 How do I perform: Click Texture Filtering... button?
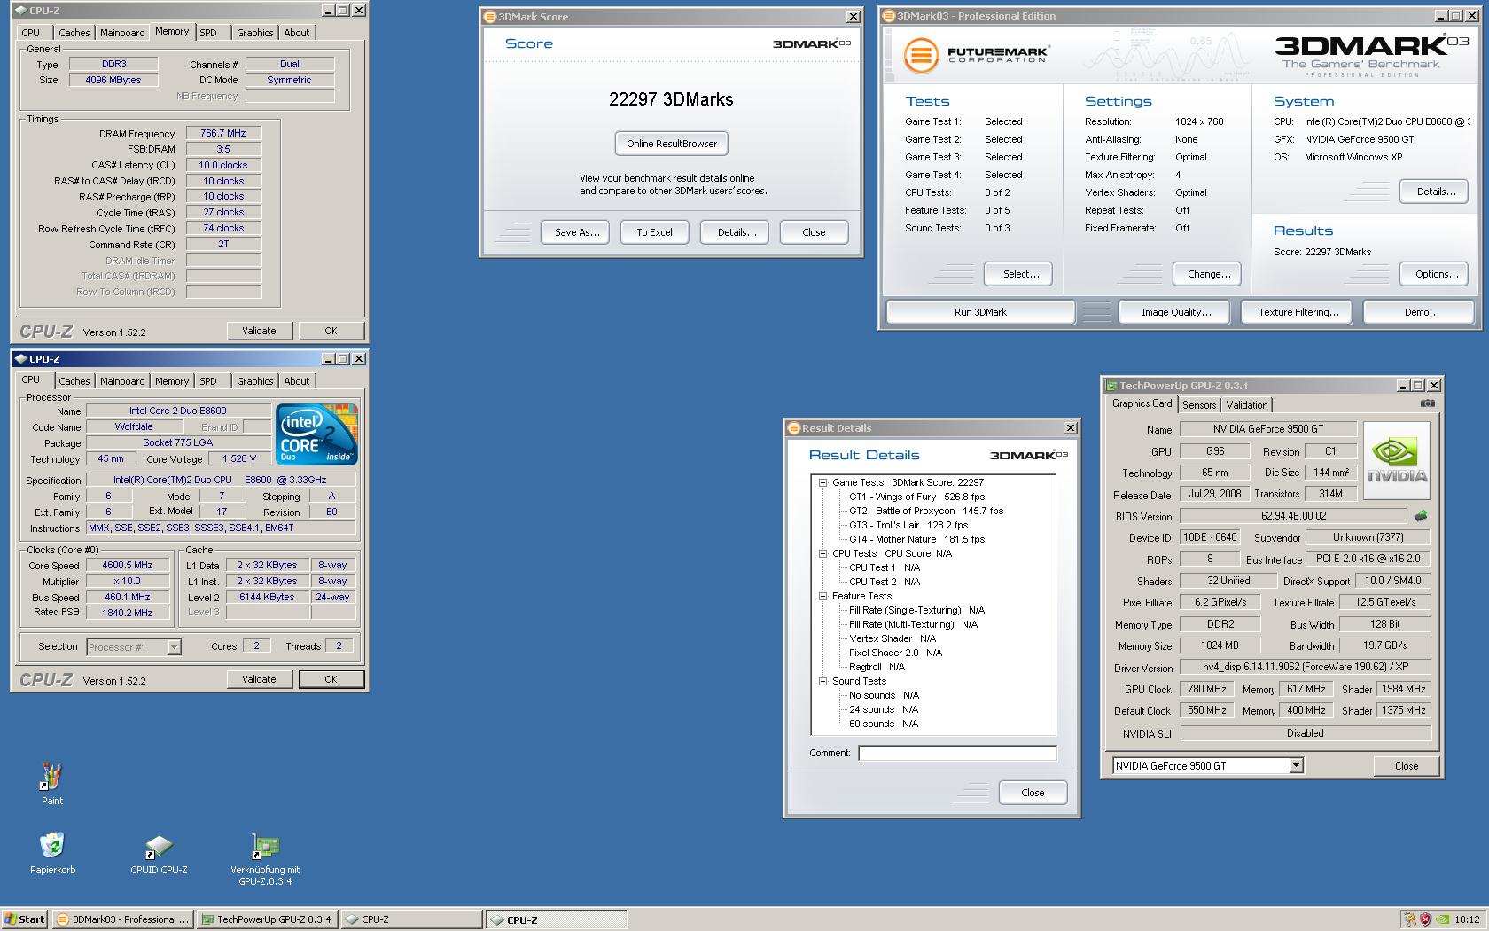[x=1297, y=312]
